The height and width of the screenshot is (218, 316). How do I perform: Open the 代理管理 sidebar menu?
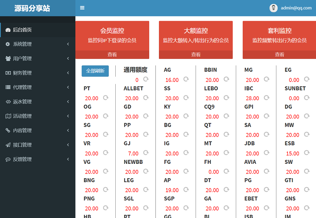(22, 87)
